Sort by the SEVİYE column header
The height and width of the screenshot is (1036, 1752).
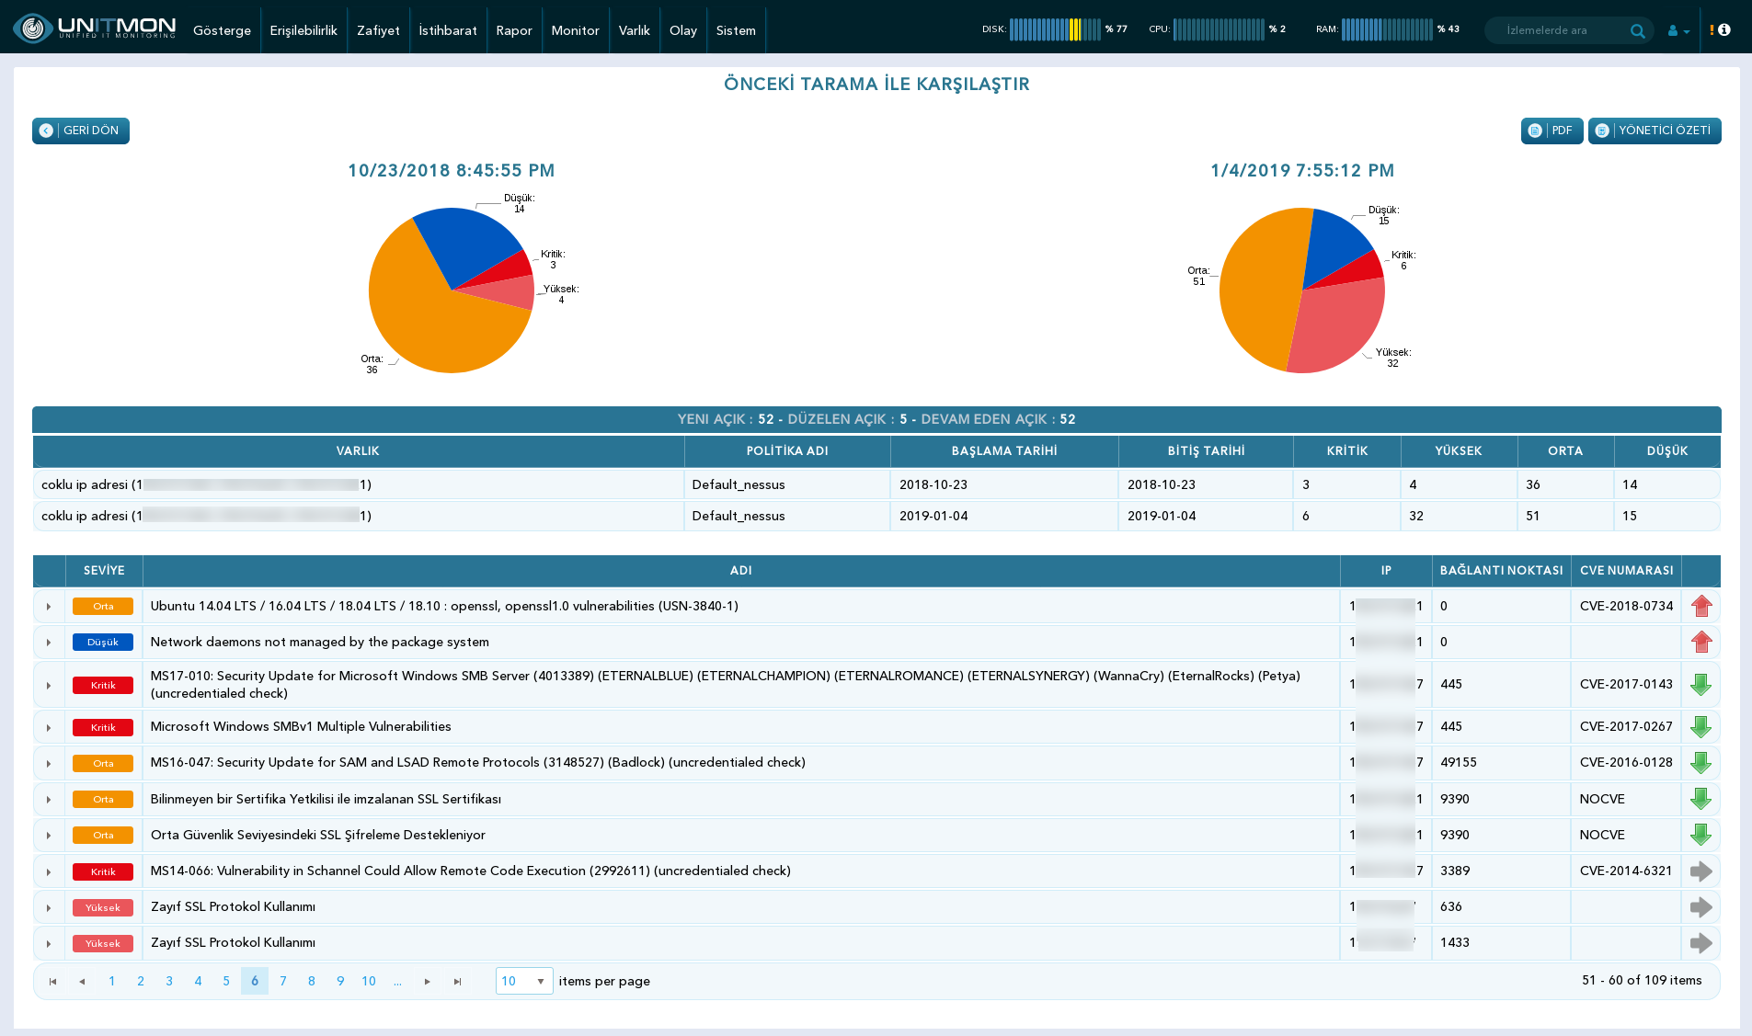[104, 570]
